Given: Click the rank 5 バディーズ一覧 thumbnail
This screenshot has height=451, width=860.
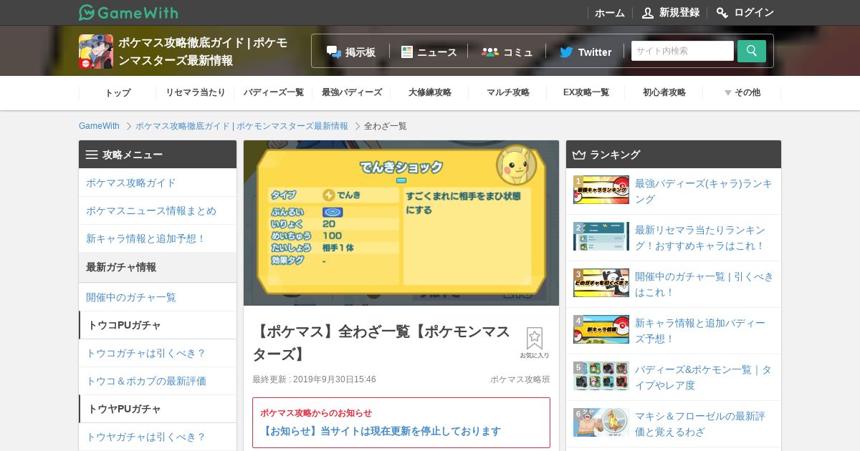Looking at the screenshot, I should pyautogui.click(x=601, y=376).
